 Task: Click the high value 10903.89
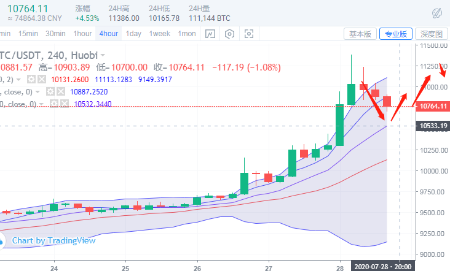72,67
